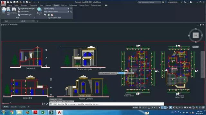
Task: Switch to the Manage ribbon tab
Action: coord(48,5)
